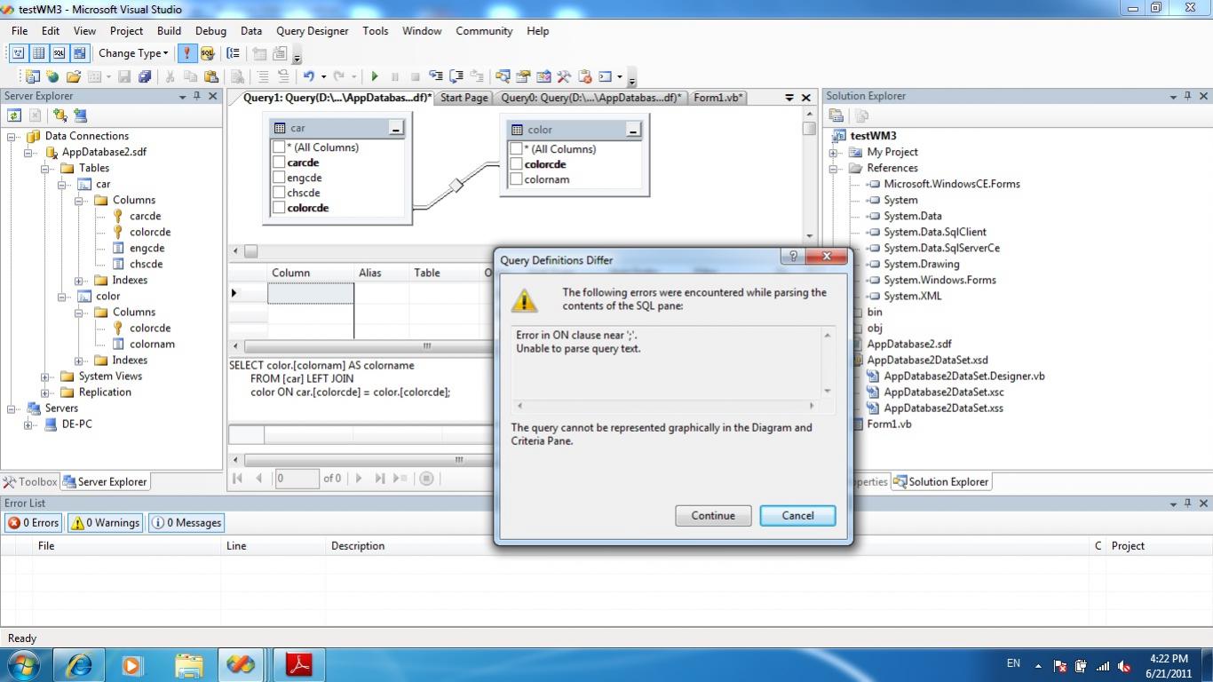This screenshot has height=682, width=1213.
Task: Click the Execute SQL red exclamation icon
Action: [x=186, y=53]
